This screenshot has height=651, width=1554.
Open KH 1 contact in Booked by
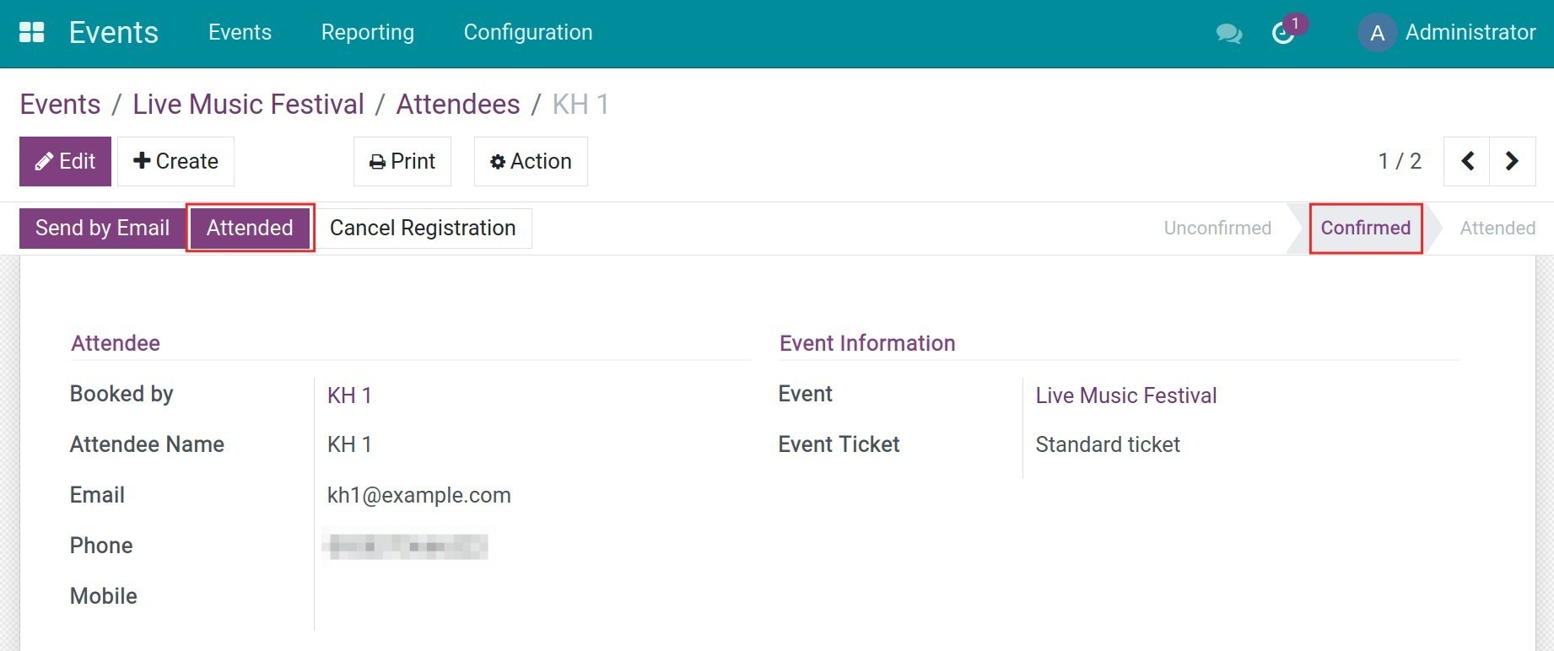coord(349,395)
